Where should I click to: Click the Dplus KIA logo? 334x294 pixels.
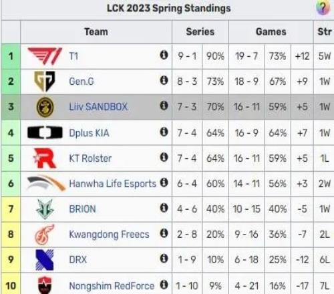45,132
